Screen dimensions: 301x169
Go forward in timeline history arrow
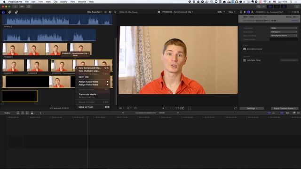click(178, 113)
